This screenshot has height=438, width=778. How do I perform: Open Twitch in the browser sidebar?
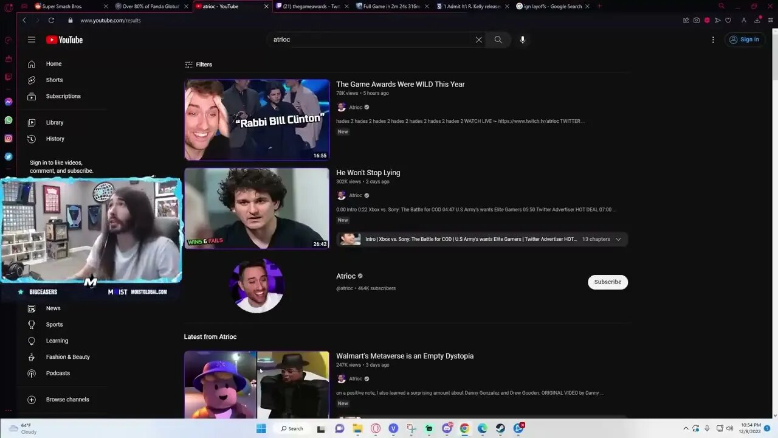click(9, 77)
